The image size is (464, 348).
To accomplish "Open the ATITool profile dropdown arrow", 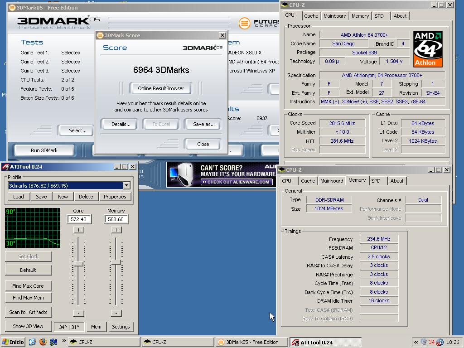I will [x=127, y=185].
